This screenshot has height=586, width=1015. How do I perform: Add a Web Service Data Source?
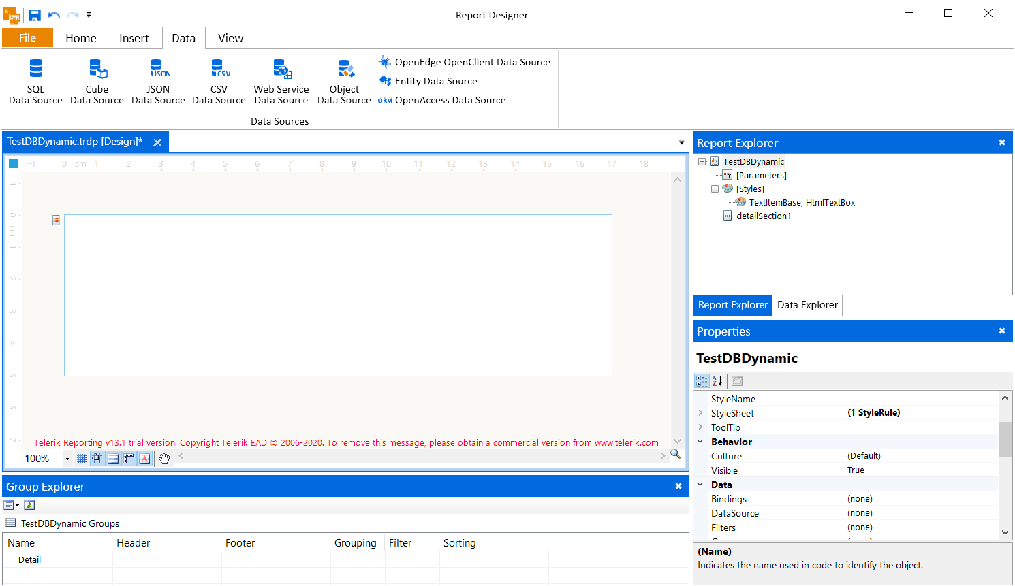point(281,82)
